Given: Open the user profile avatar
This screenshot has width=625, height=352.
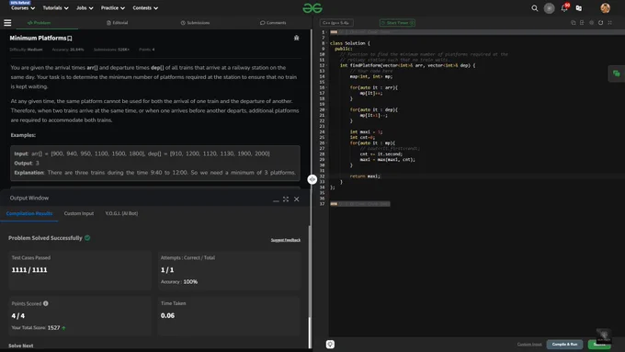Looking at the screenshot, I should (605, 8).
